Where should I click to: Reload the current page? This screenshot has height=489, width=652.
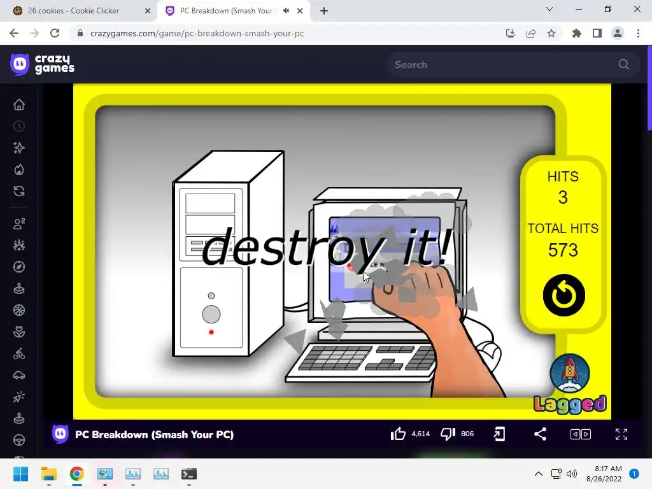tap(55, 33)
